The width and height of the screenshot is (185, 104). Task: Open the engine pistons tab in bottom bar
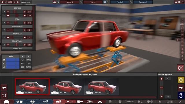coord(33,102)
